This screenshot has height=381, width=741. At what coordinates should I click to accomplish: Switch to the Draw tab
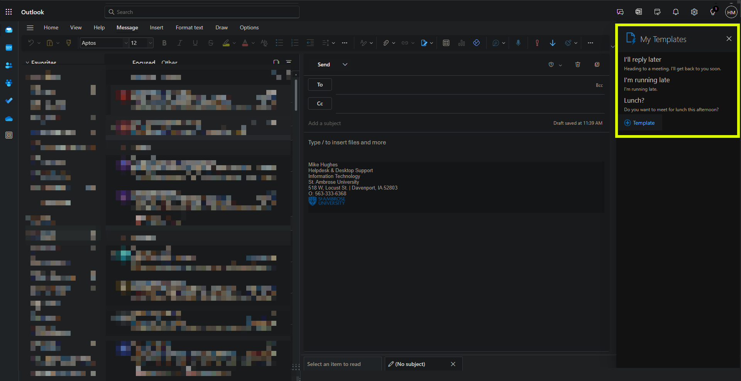pos(222,27)
